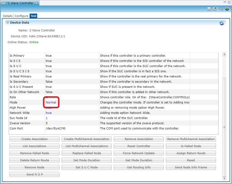Click Assign Return Route button
Image resolution: width=232 pixels, height=184 pixels.
coord(191,153)
